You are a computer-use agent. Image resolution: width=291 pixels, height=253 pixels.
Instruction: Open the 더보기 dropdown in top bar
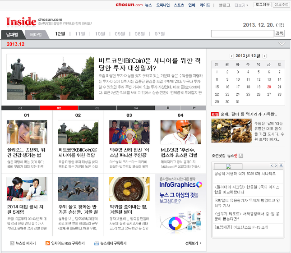coord(241,5)
